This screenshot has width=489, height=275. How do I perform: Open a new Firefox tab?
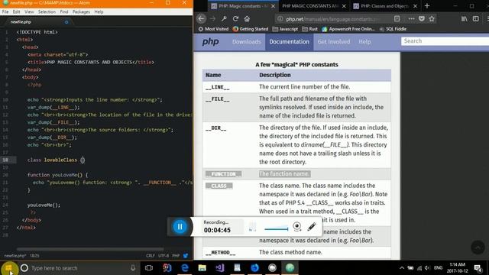point(427,5)
